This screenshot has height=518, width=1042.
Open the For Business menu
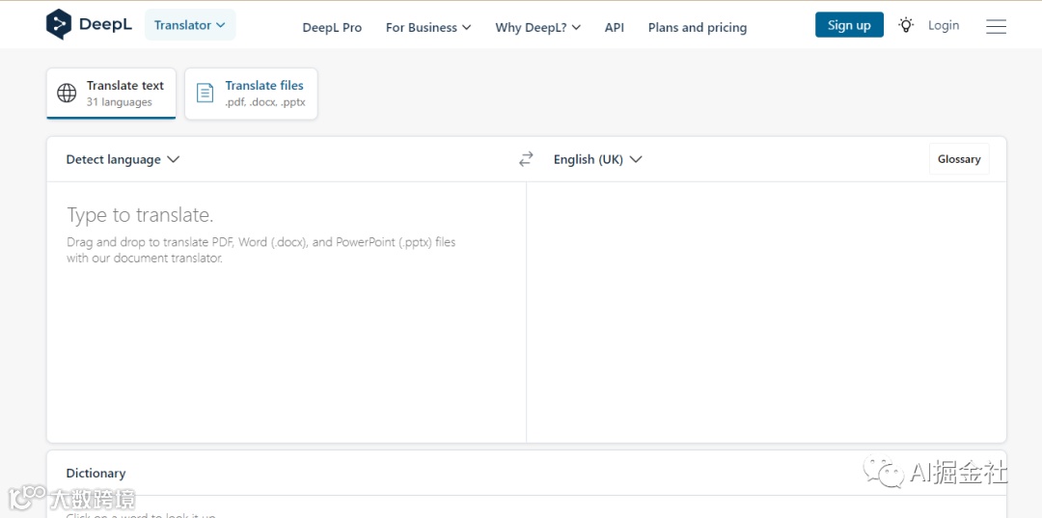pyautogui.click(x=427, y=27)
